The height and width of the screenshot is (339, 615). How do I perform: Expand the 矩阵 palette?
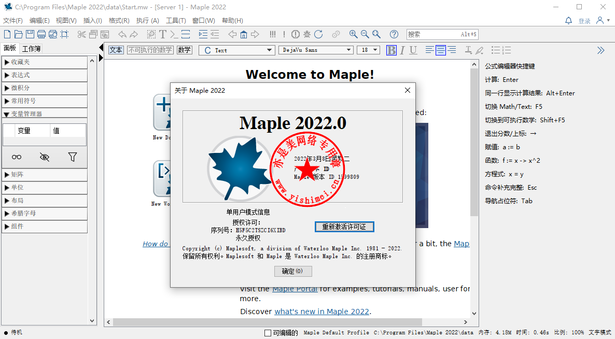click(x=45, y=174)
